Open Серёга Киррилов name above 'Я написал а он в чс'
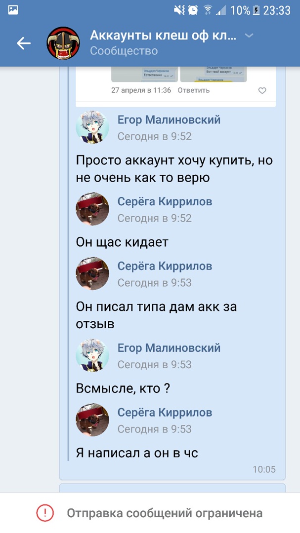The image size is (300, 533). [x=165, y=412]
